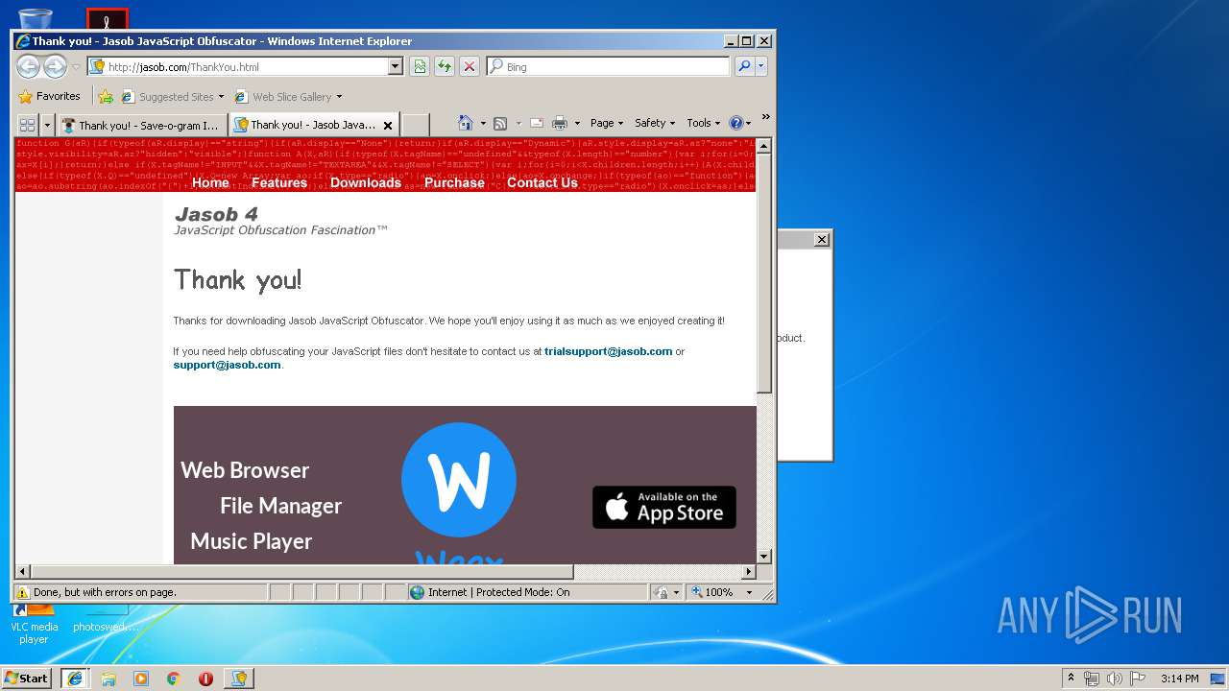Go back with the browser Back arrow
1229x691 pixels.
pos(29,66)
